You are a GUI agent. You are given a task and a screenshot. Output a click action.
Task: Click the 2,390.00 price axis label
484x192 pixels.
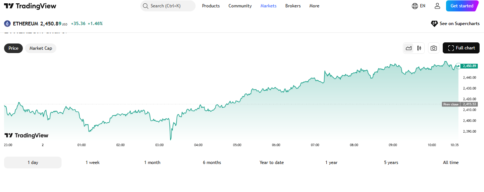pyautogui.click(x=470, y=132)
